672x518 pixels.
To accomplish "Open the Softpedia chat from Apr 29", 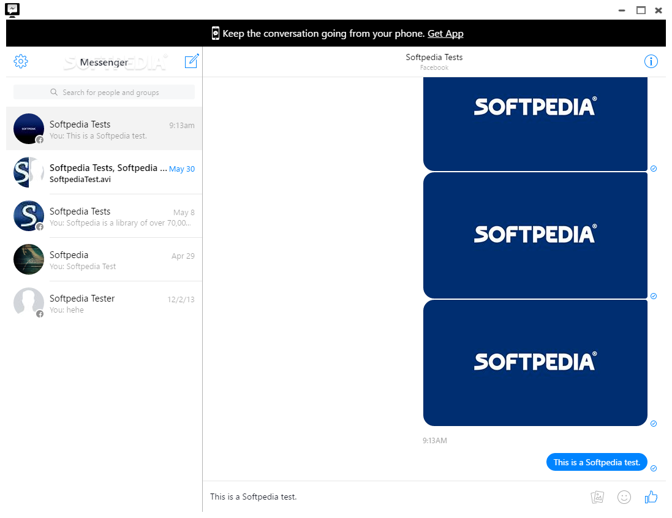I will point(104,259).
